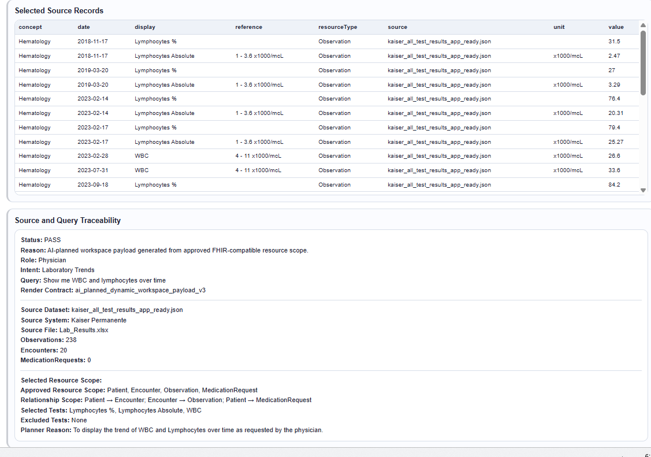Select the value cell 33.6

[615, 170]
